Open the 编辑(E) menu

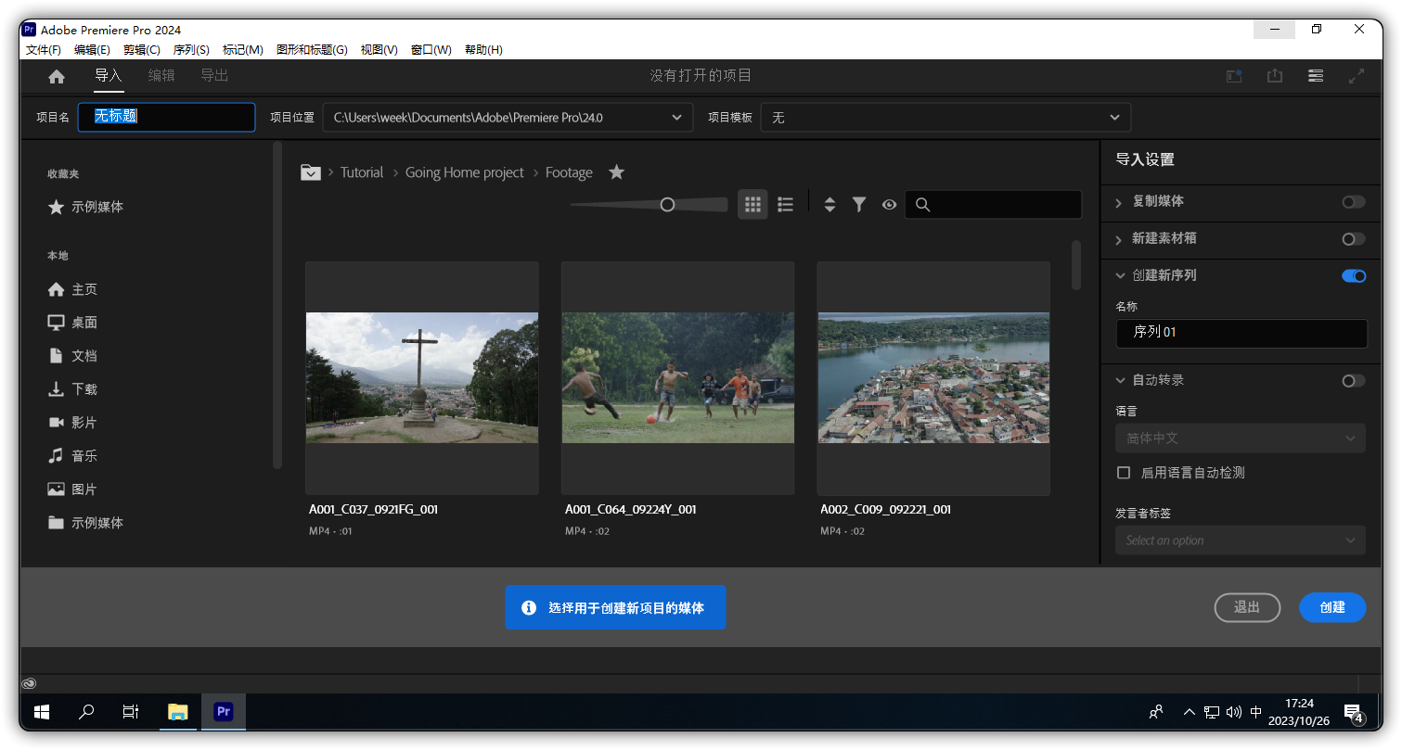click(x=93, y=50)
